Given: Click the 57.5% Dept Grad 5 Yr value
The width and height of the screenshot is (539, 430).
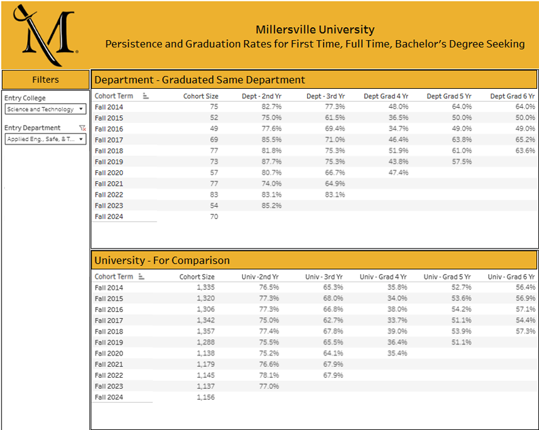Looking at the screenshot, I should click(462, 161).
